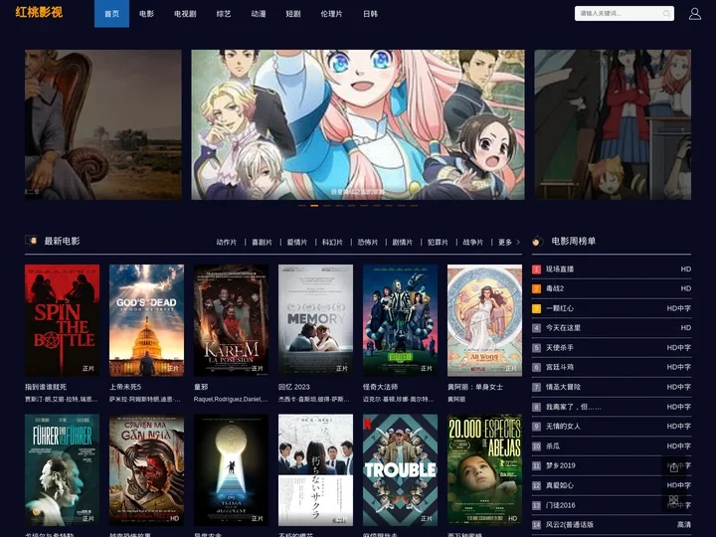The height and width of the screenshot is (537, 716).
Task: Filter by 动作片 category
Action: pos(227,242)
